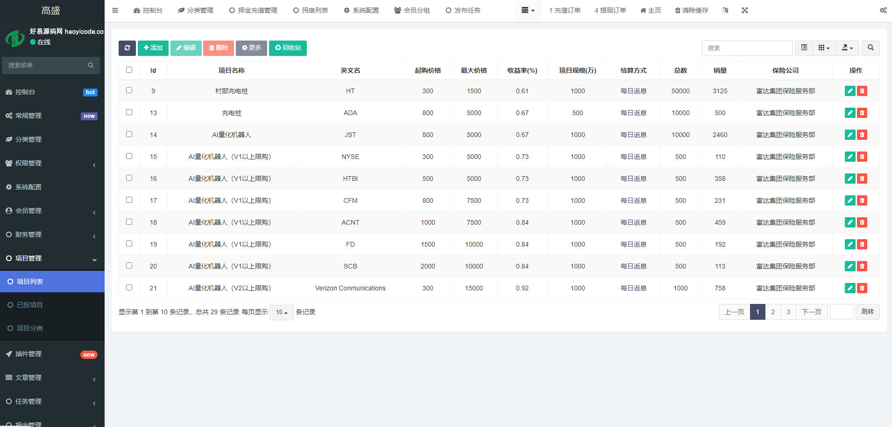Refresh the project list table
The image size is (892, 427).
127,48
